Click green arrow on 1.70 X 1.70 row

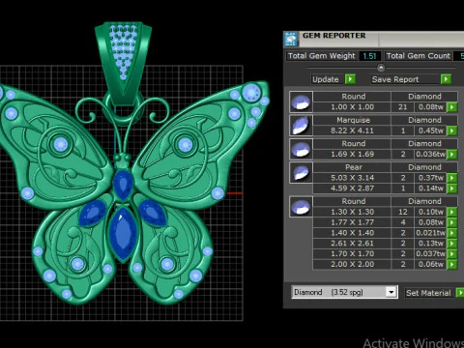point(451,253)
